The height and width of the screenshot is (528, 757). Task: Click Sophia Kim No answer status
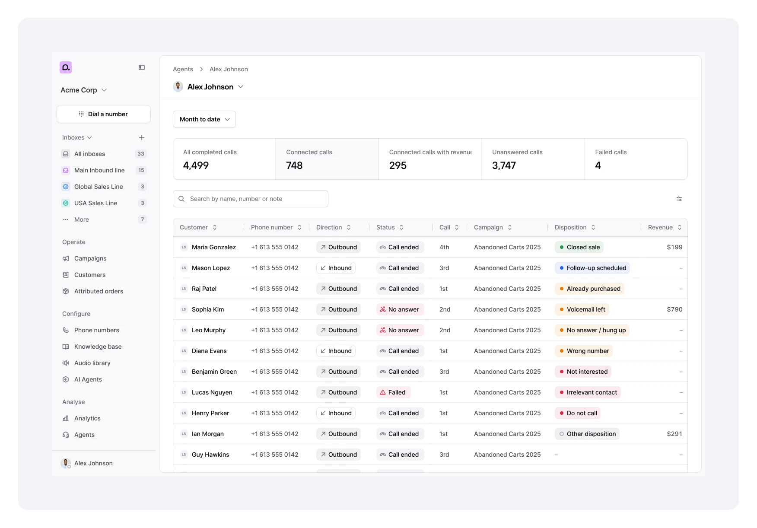400,309
